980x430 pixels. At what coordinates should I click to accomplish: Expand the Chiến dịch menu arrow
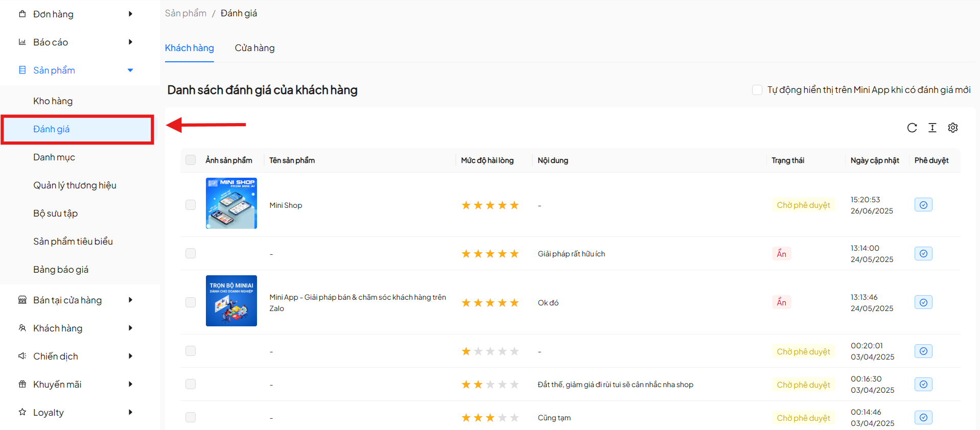[x=130, y=356]
